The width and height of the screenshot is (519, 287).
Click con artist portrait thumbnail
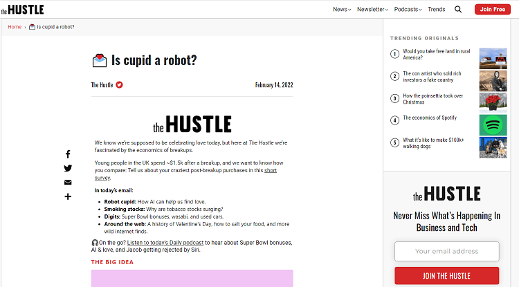tap(493, 81)
